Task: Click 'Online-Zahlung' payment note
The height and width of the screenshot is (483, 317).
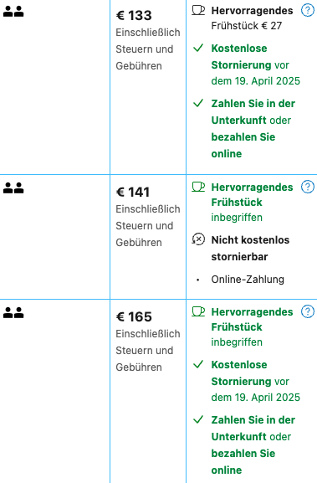Action: [248, 280]
